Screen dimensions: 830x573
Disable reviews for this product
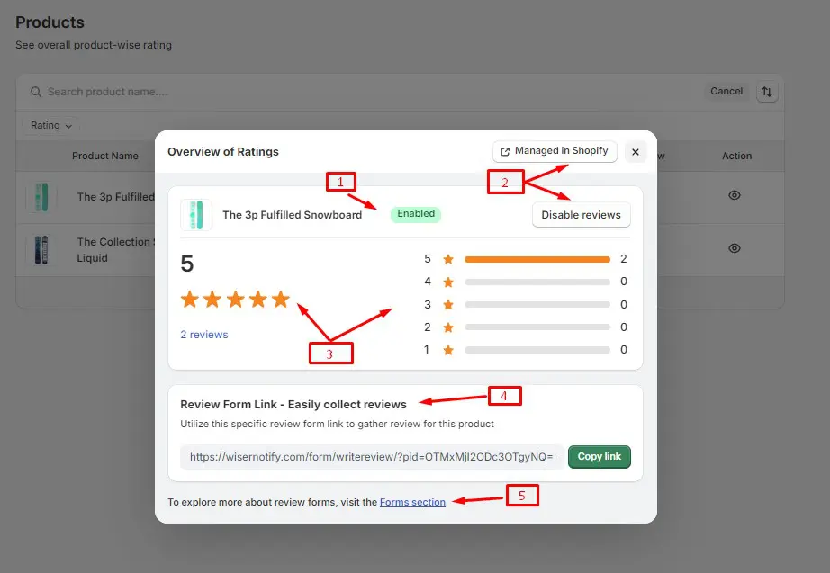581,215
